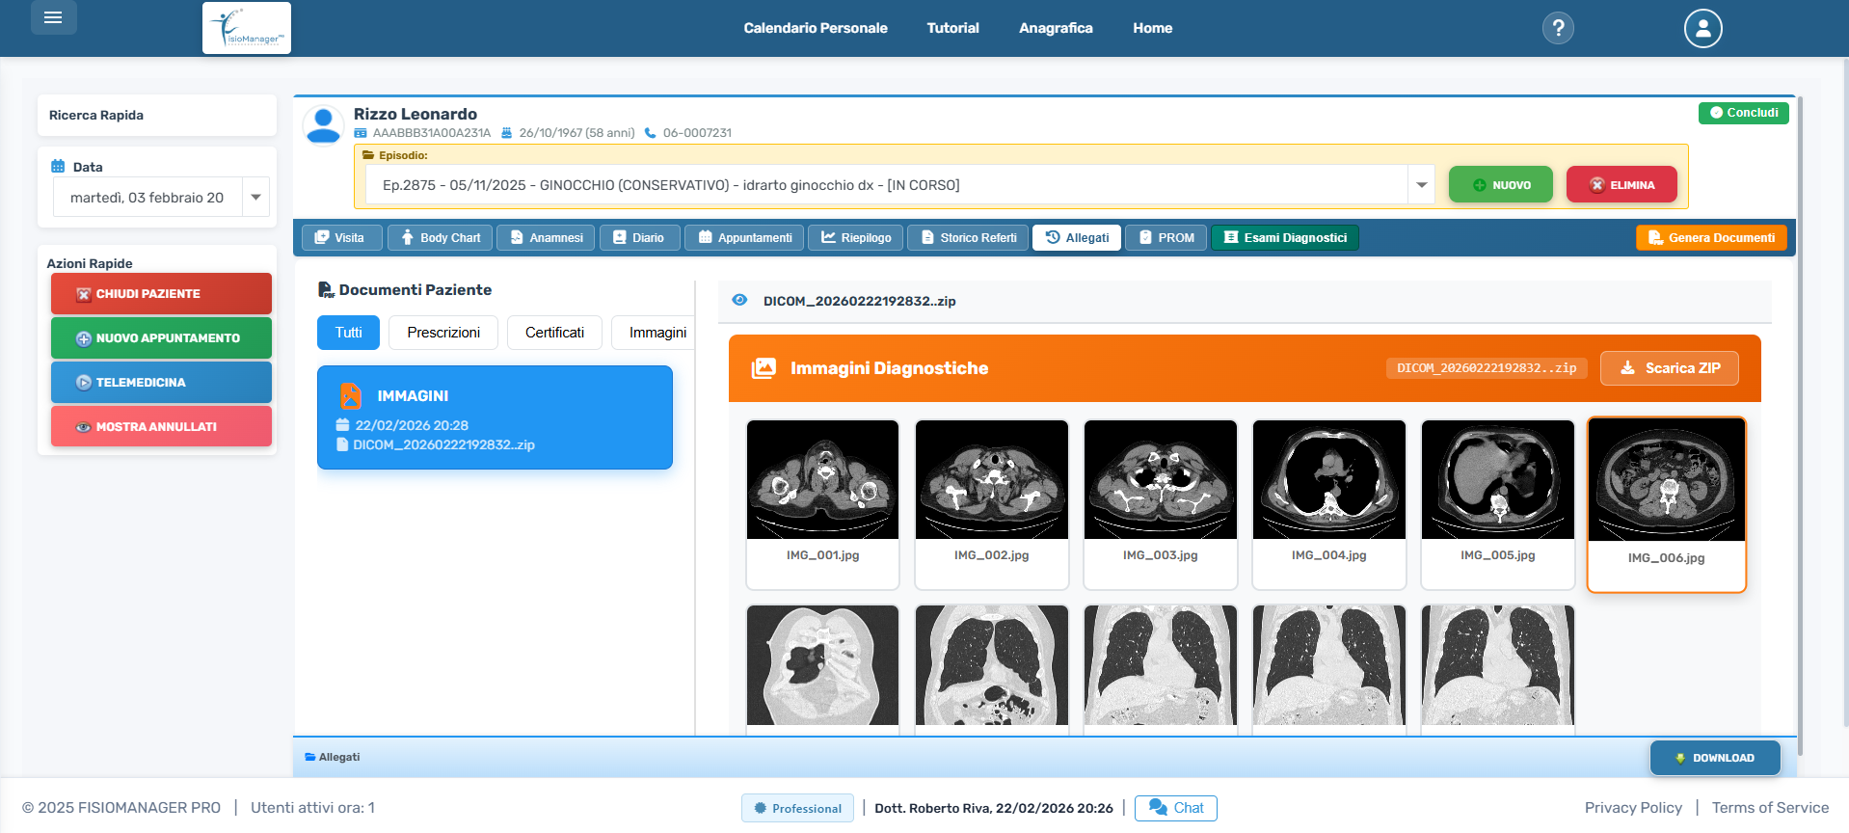This screenshot has height=833, width=1849.
Task: Open the Genera Documenti menu
Action: click(1710, 237)
